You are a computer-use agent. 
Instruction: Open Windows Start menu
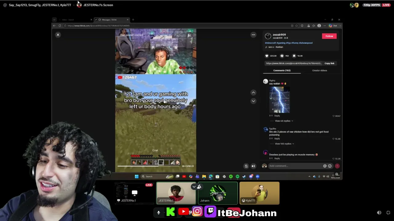[137, 176]
